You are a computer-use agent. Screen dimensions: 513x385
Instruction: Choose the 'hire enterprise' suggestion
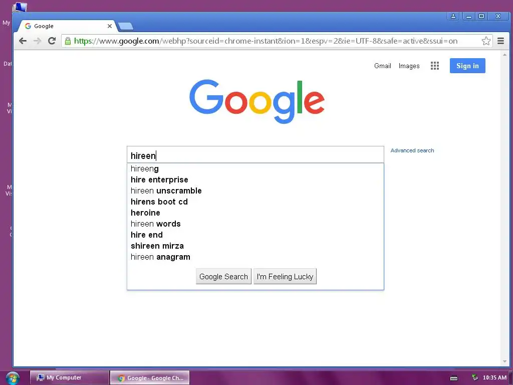click(x=255, y=180)
